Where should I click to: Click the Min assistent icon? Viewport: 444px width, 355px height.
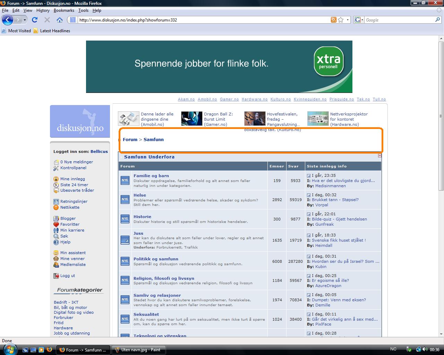pyautogui.click(x=56, y=253)
